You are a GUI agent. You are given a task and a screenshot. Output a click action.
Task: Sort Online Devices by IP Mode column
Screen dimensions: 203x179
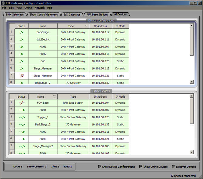tap(120, 97)
